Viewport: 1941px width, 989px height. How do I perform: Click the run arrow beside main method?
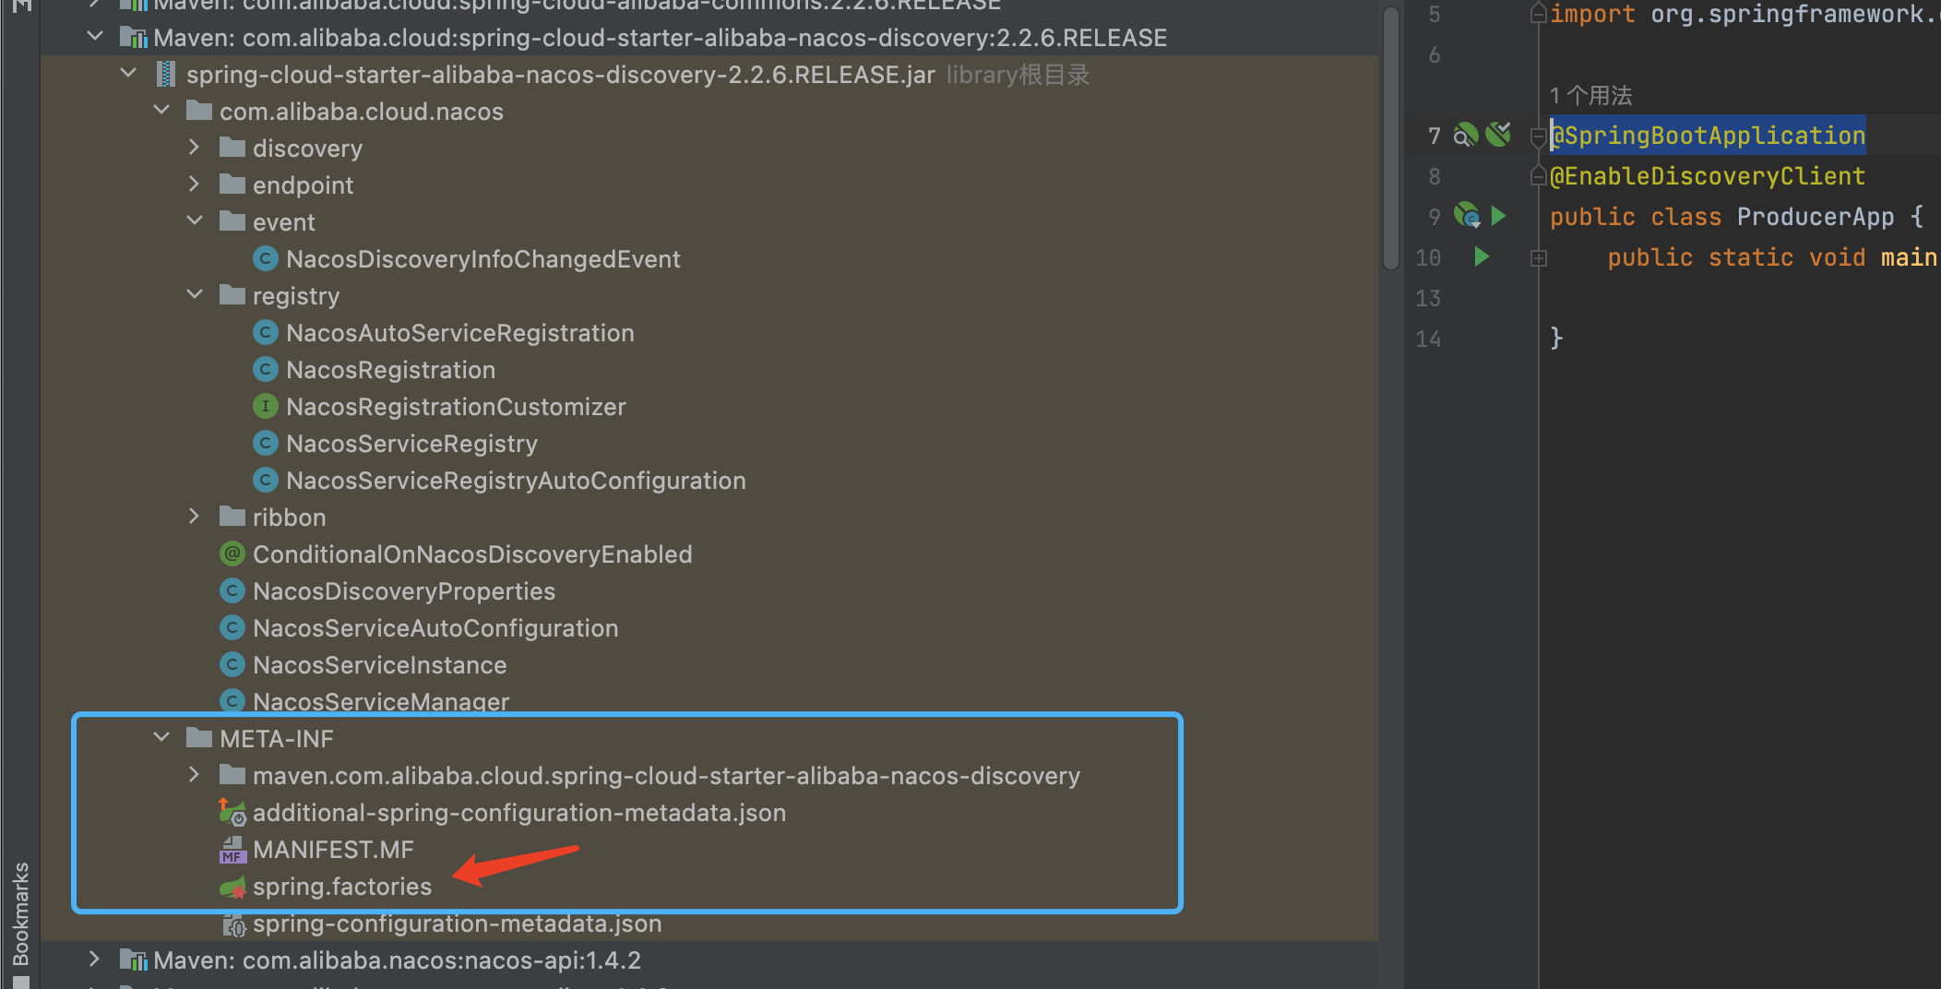(x=1482, y=256)
